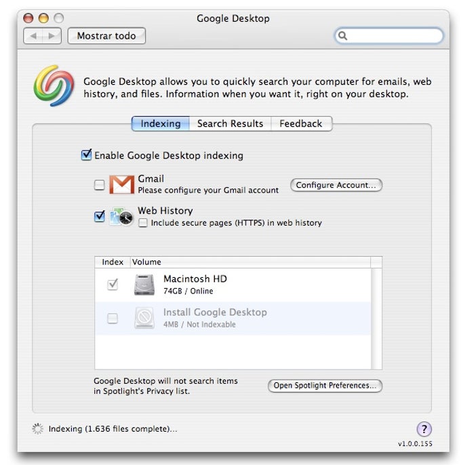
Task: Click the back arrow in the toolbar
Action: pos(33,36)
